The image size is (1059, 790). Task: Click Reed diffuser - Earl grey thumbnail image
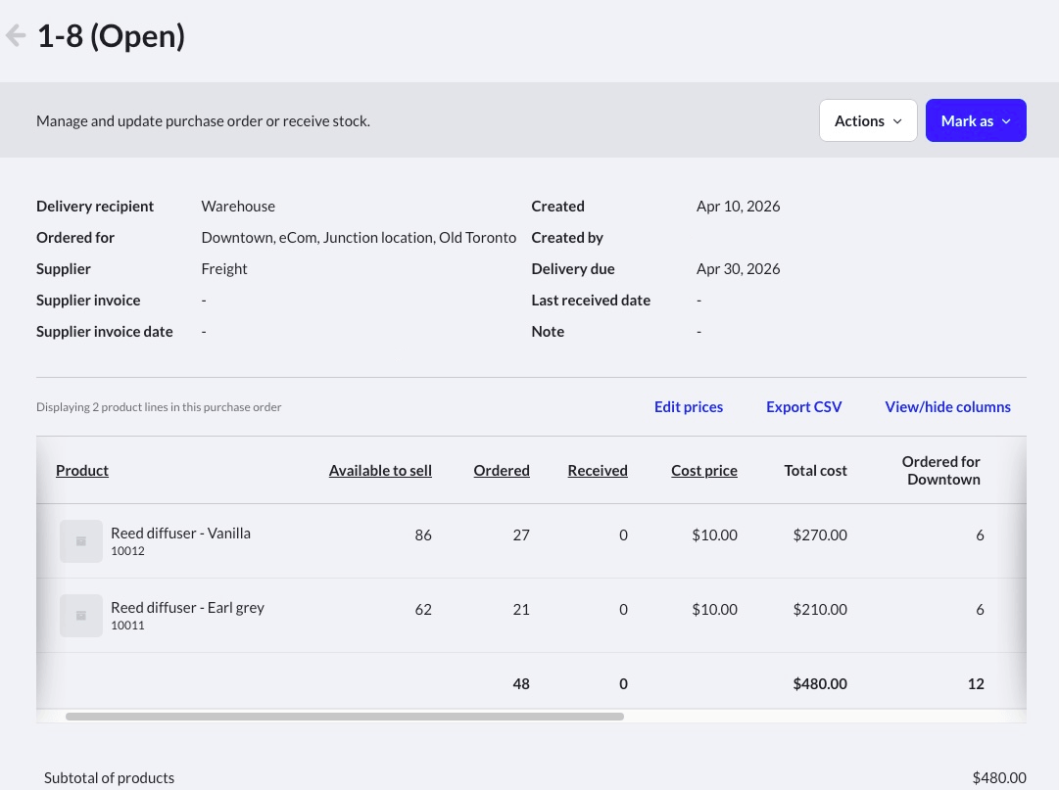coord(81,616)
